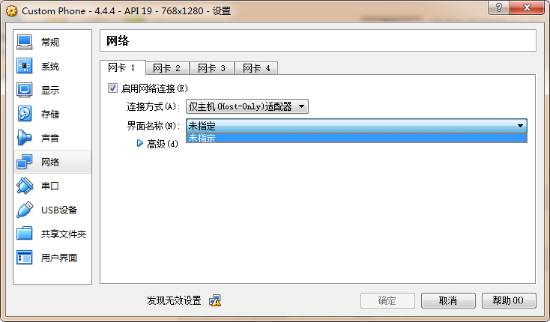Click the 取消 cancel button
550x322 pixels.
(448, 300)
